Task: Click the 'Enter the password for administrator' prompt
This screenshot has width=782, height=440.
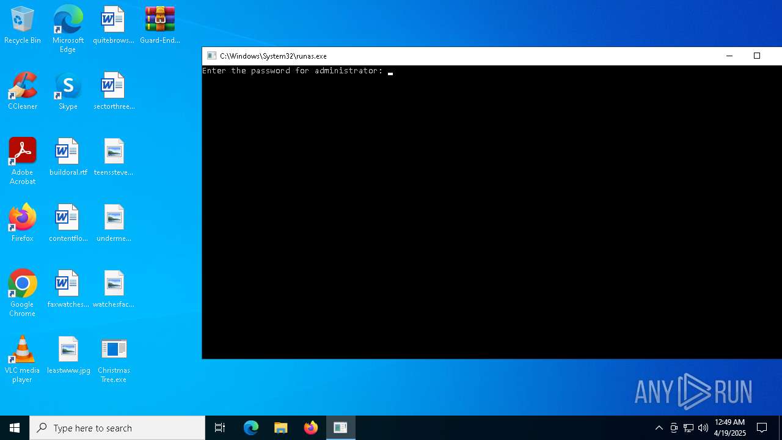Action: click(293, 71)
